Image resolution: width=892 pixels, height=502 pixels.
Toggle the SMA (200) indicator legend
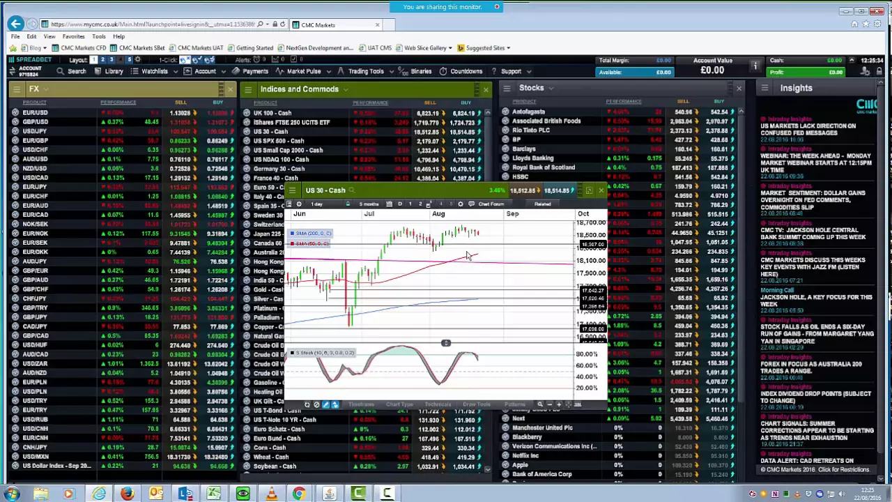[x=311, y=234]
